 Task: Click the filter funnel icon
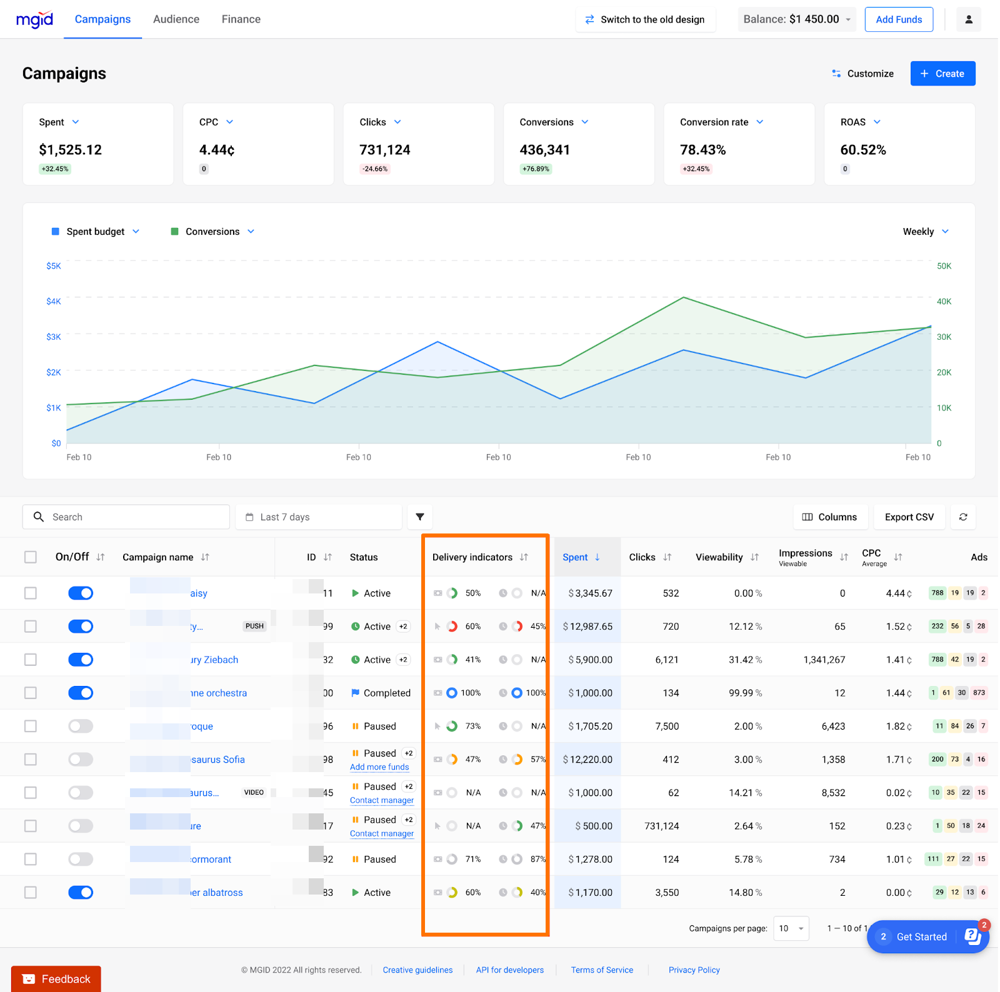coord(420,517)
